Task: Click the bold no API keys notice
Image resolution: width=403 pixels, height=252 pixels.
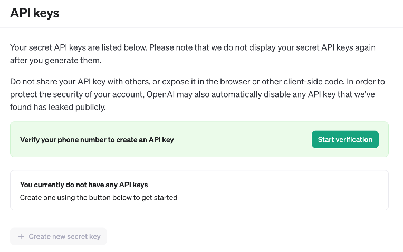Action: [x=84, y=185]
